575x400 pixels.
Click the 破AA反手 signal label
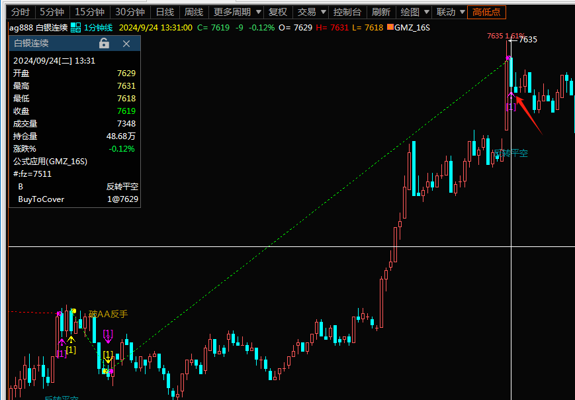tap(108, 314)
